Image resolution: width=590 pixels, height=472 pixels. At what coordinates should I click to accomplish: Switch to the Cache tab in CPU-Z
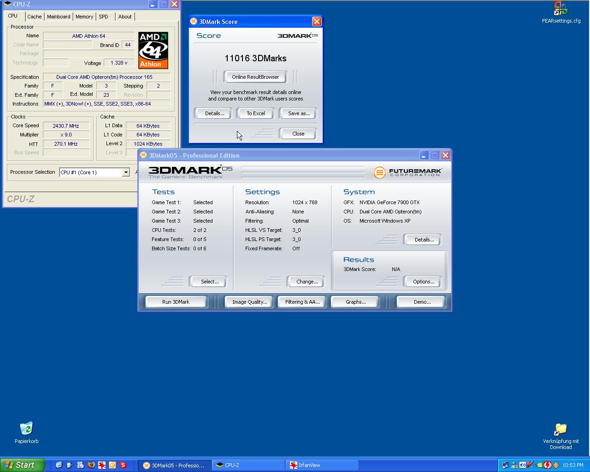(34, 17)
